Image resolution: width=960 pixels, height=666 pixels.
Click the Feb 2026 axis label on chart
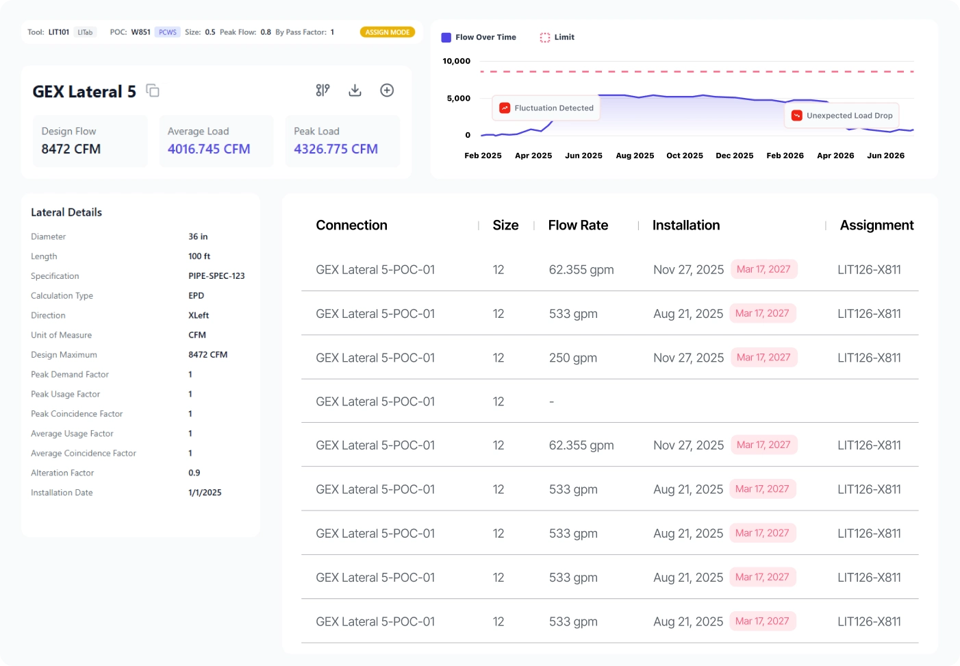785,156
